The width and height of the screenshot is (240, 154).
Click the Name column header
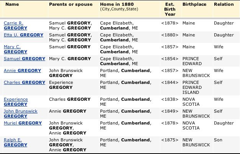pos(12,4)
